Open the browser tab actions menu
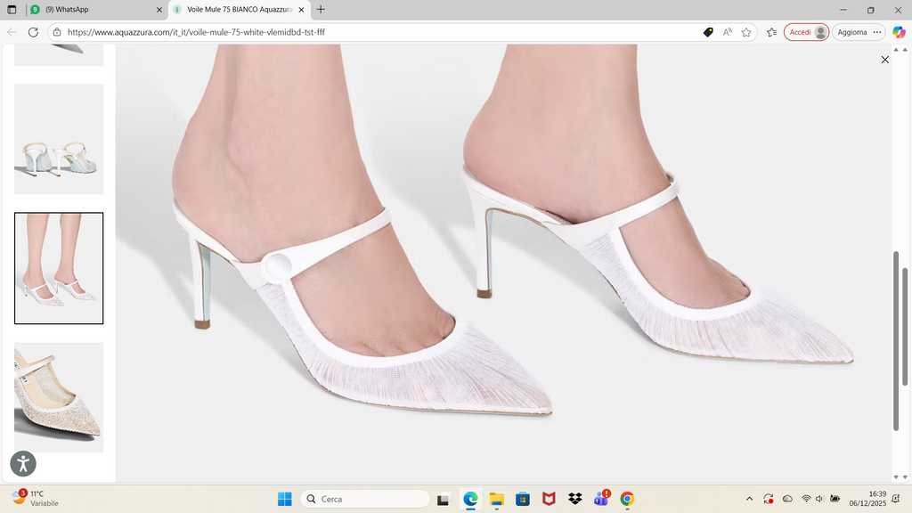 pyautogui.click(x=12, y=9)
